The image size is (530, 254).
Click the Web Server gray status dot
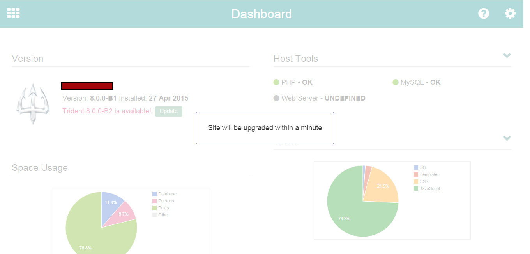coord(276,98)
